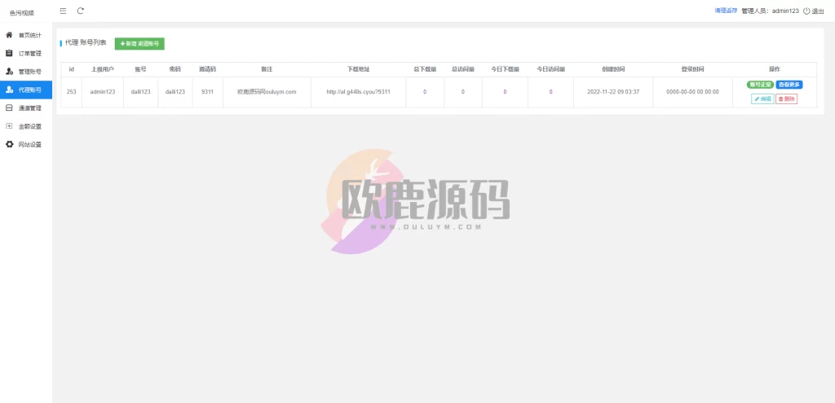Click today's visits value 0 link
The width and height of the screenshot is (835, 403).
550,92
